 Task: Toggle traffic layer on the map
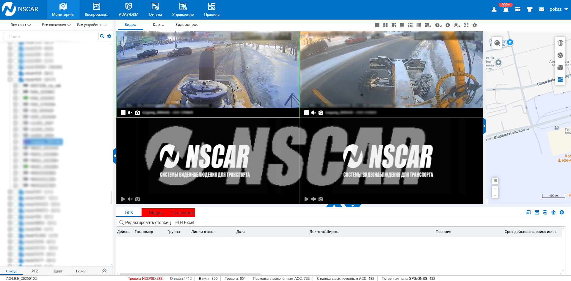(560, 43)
